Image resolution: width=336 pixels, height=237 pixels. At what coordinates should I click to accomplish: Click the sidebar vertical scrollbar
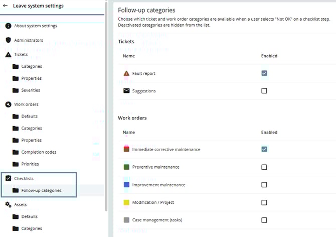pos(106,100)
